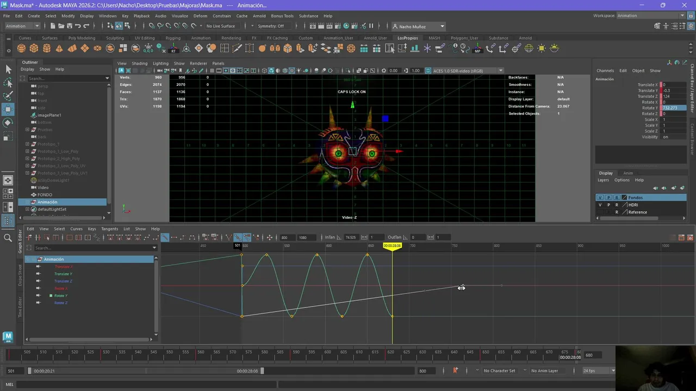Toggle R column for Reference layer
Screen dimensions: 696x391
pos(617,212)
